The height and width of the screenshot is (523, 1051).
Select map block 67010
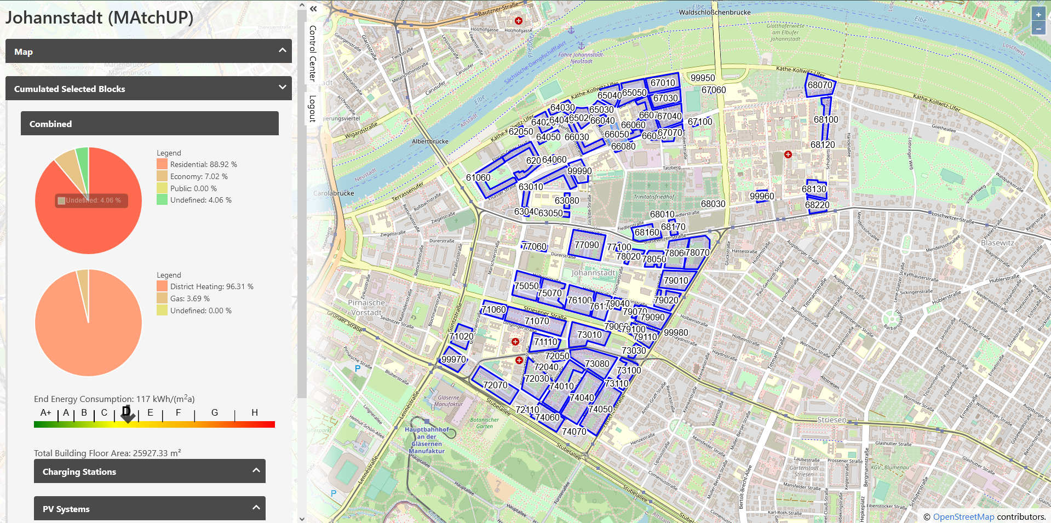pyautogui.click(x=663, y=83)
